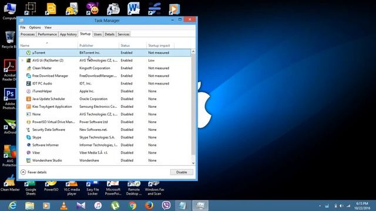Viewport: 376px width, 211px height.
Task: Sort by the Status column header
Action: [133, 46]
